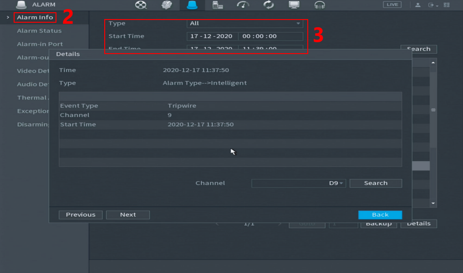Click the gauge meter icon in top bar
463x273 pixels.
(243, 5)
